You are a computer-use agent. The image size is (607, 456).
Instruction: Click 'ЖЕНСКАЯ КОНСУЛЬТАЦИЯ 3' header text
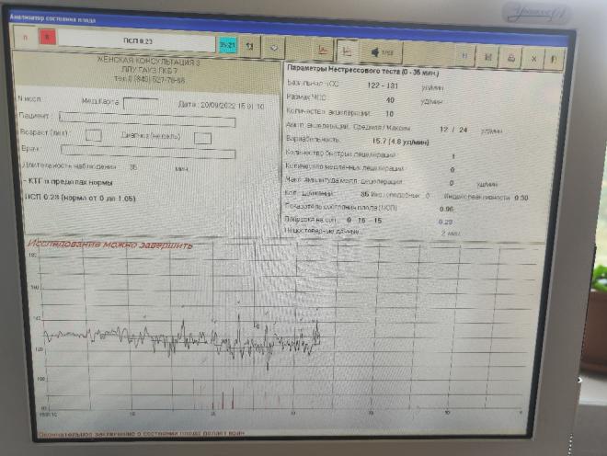pyautogui.click(x=148, y=62)
